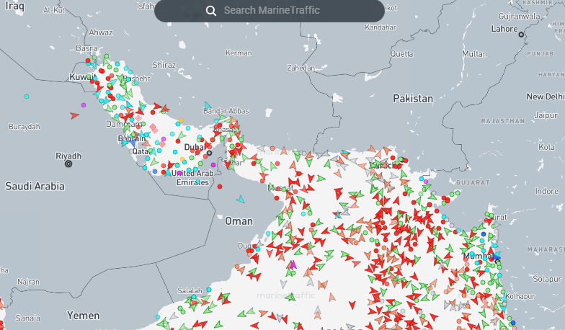
Task: Click the cyan vessel arrow above Bandar Abbas
Action: click(x=208, y=105)
